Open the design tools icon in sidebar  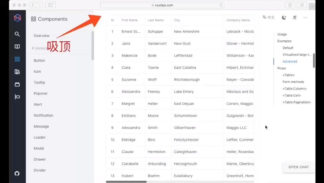point(17,72)
